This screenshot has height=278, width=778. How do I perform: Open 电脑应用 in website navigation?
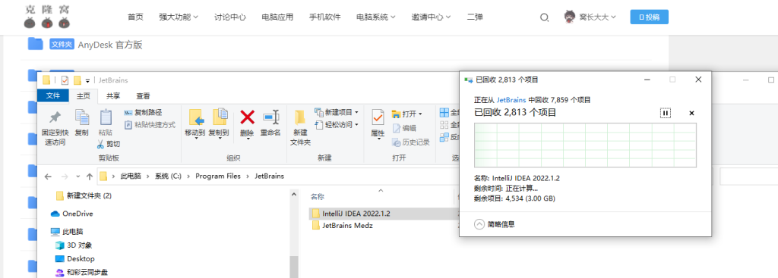click(x=277, y=17)
